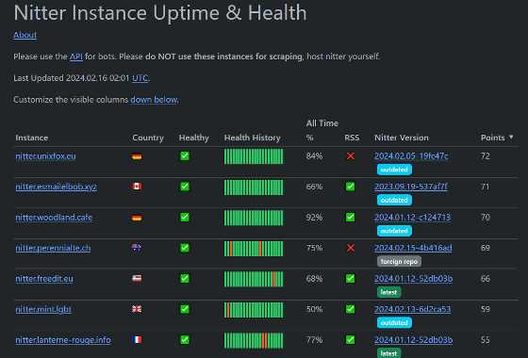Click health history bar of nitter.freedit.eu
This screenshot has width=528, height=358.
(x=254, y=279)
